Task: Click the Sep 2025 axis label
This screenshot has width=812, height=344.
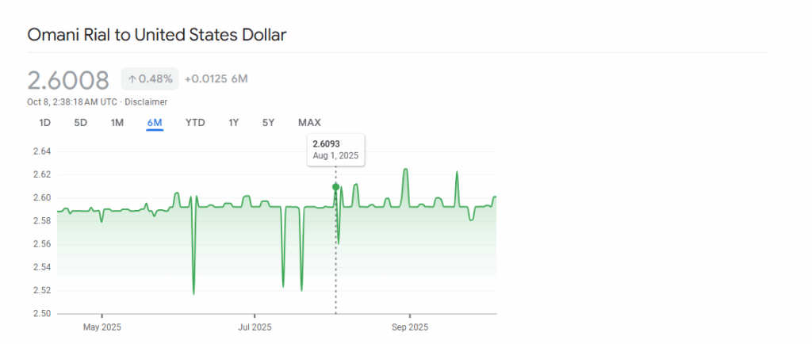Action: [409, 327]
